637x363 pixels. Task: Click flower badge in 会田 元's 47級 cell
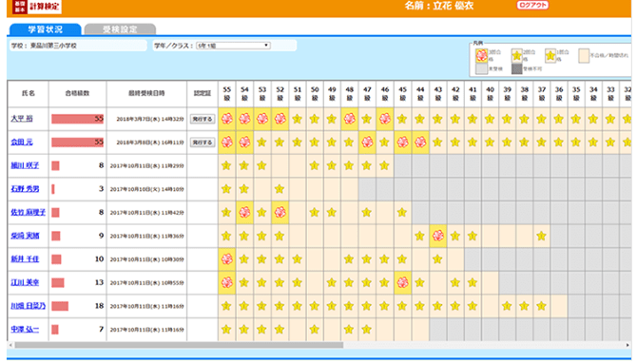[x=367, y=143]
